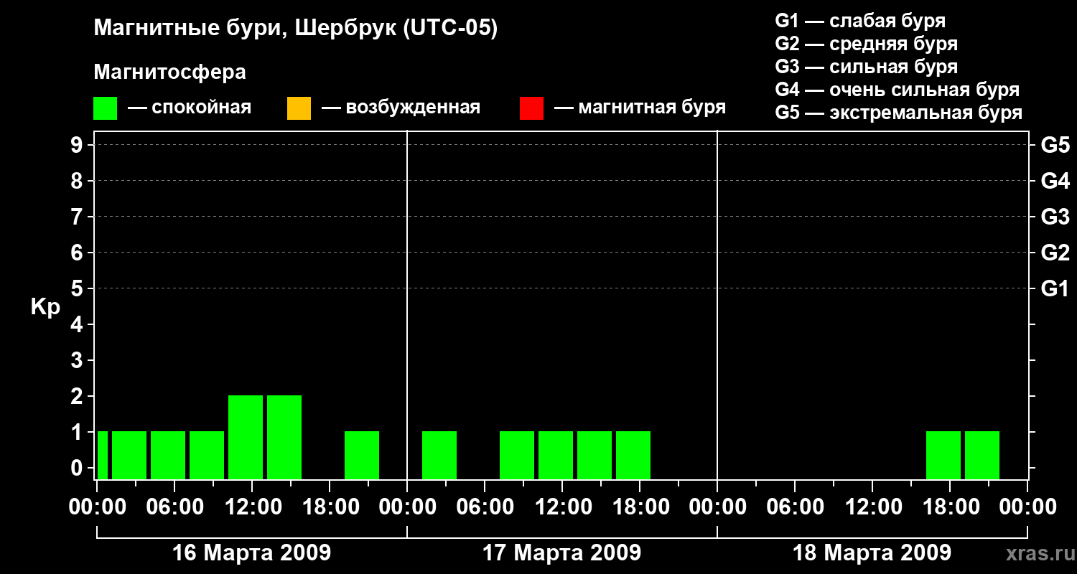The height and width of the screenshot is (574, 1077).
Task: Click the orange 'возбужденная' legend swatch
Action: 299,108
